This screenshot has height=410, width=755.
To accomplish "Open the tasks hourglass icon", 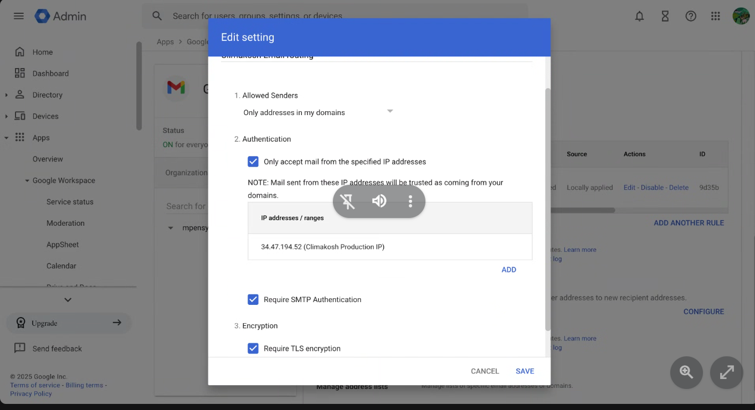I will point(665,16).
